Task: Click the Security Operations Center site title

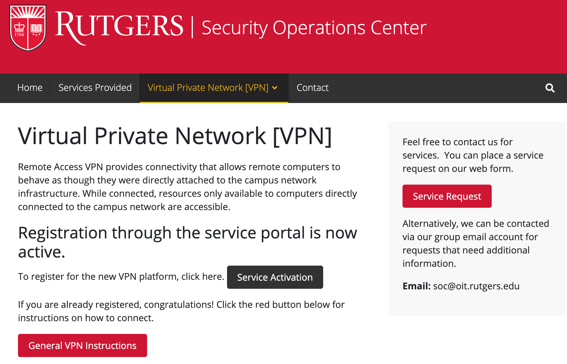Action: pos(314,28)
